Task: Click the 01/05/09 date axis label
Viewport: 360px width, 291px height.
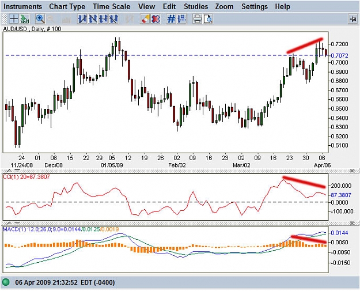Action: click(x=112, y=165)
